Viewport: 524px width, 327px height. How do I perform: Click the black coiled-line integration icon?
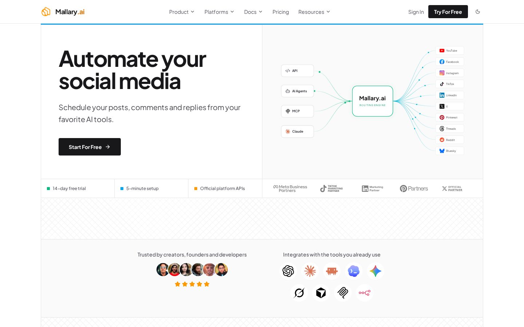pos(343,293)
